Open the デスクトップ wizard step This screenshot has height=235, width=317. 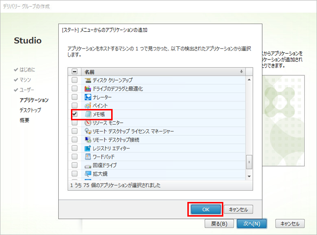click(x=30, y=110)
